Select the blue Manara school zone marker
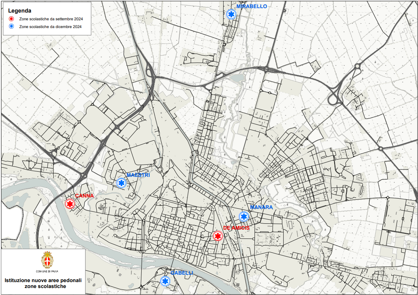 click(x=243, y=217)
